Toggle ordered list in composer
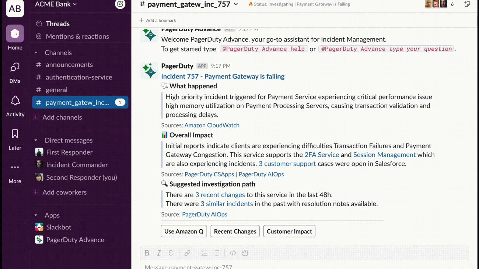Screen dimensions: 479x269 point(204,253)
